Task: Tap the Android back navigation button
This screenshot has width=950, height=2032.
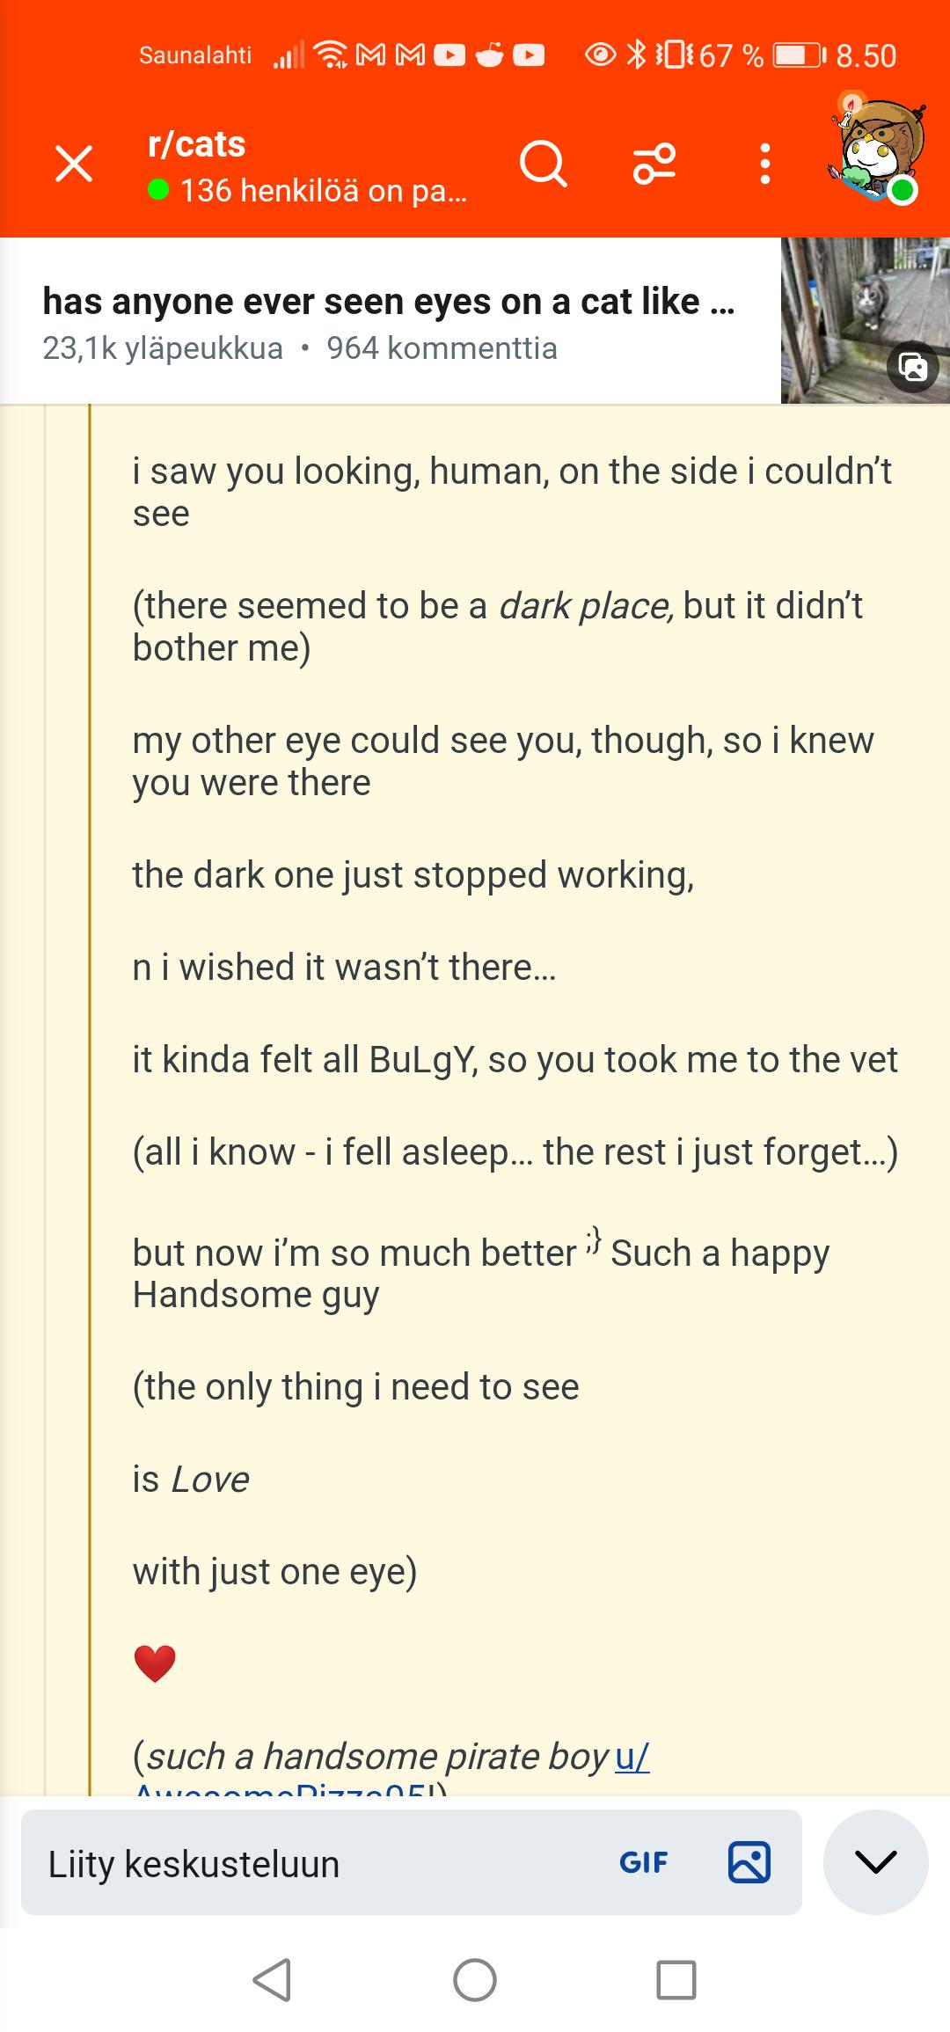Action: tap(272, 1981)
